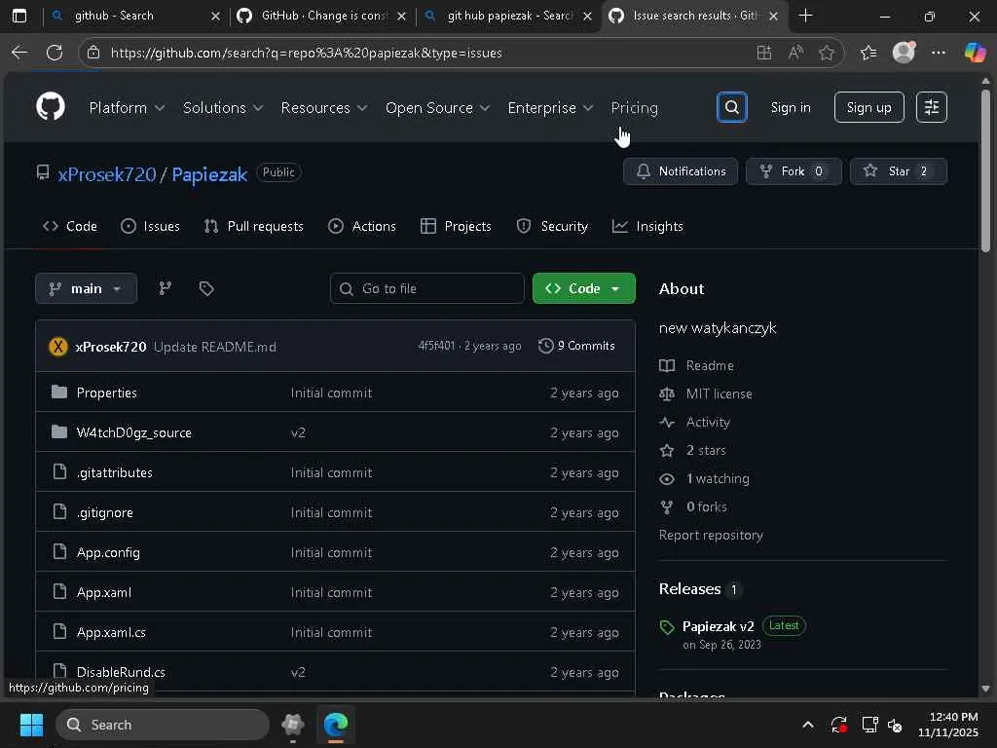Open the 9 Commits history link
The height and width of the screenshot is (748, 997).
(576, 346)
